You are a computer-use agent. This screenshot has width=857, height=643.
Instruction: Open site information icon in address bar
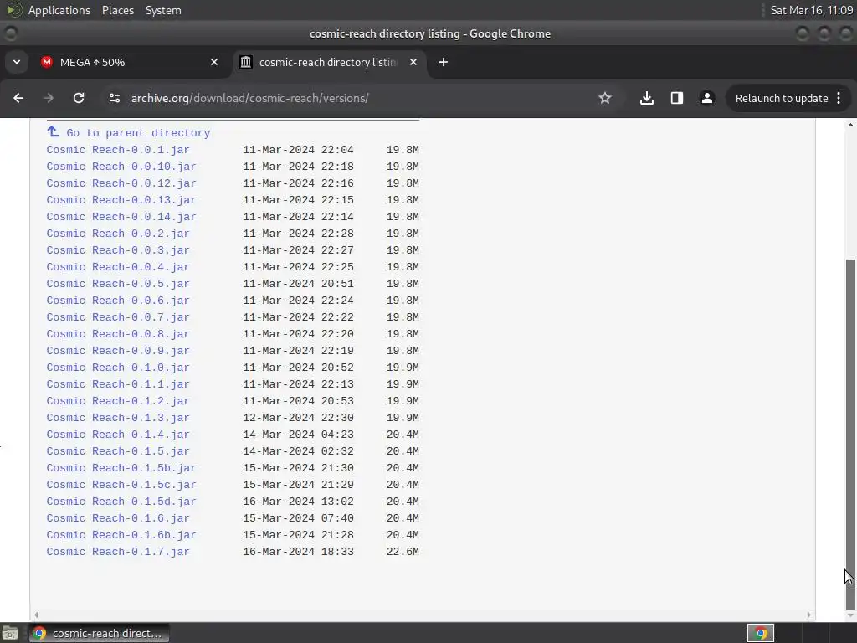[114, 98]
